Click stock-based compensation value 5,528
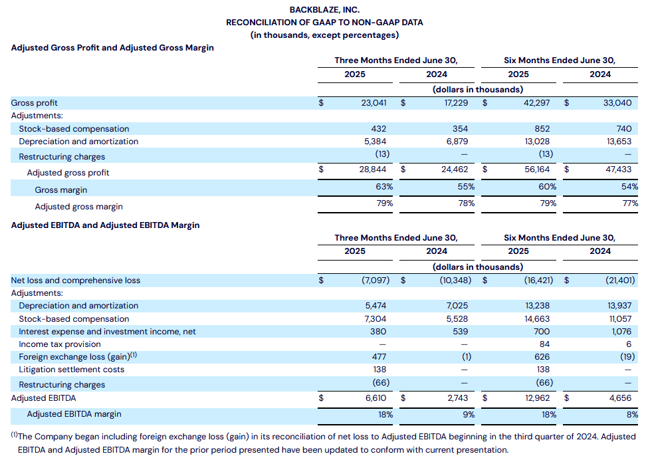 click(x=457, y=319)
